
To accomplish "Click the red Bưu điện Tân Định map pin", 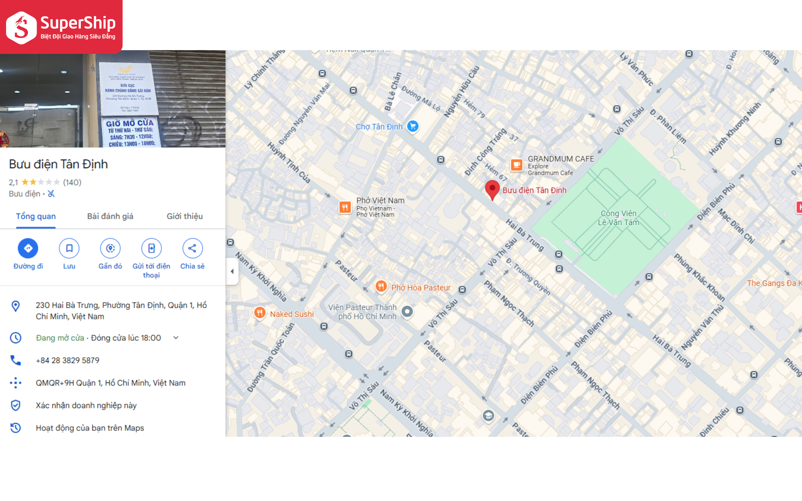I will (492, 190).
